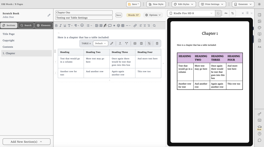The width and height of the screenshot is (264, 147).
Task: Click the Chapter One title input field
Action: [84, 13]
